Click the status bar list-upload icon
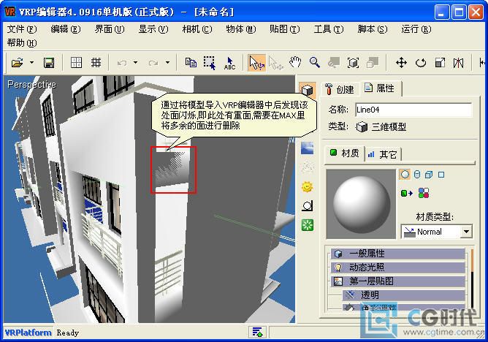The width and height of the screenshot is (488, 342). pos(257,332)
